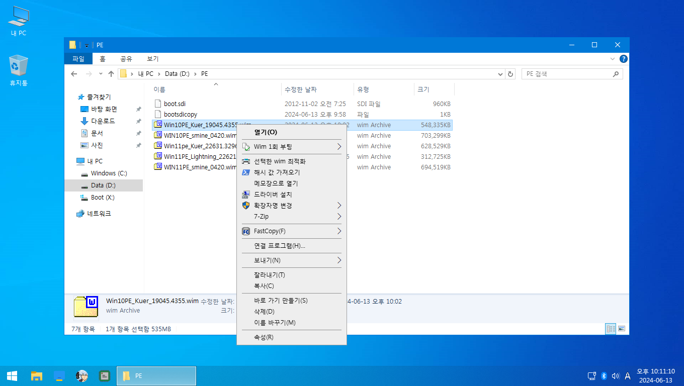
Task: Click the Up one level arrow
Action: (x=111, y=74)
